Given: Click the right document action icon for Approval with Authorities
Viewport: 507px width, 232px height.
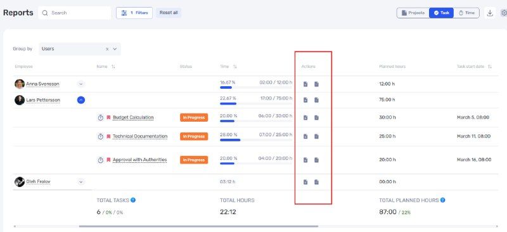Looking at the screenshot, I should 316,160.
